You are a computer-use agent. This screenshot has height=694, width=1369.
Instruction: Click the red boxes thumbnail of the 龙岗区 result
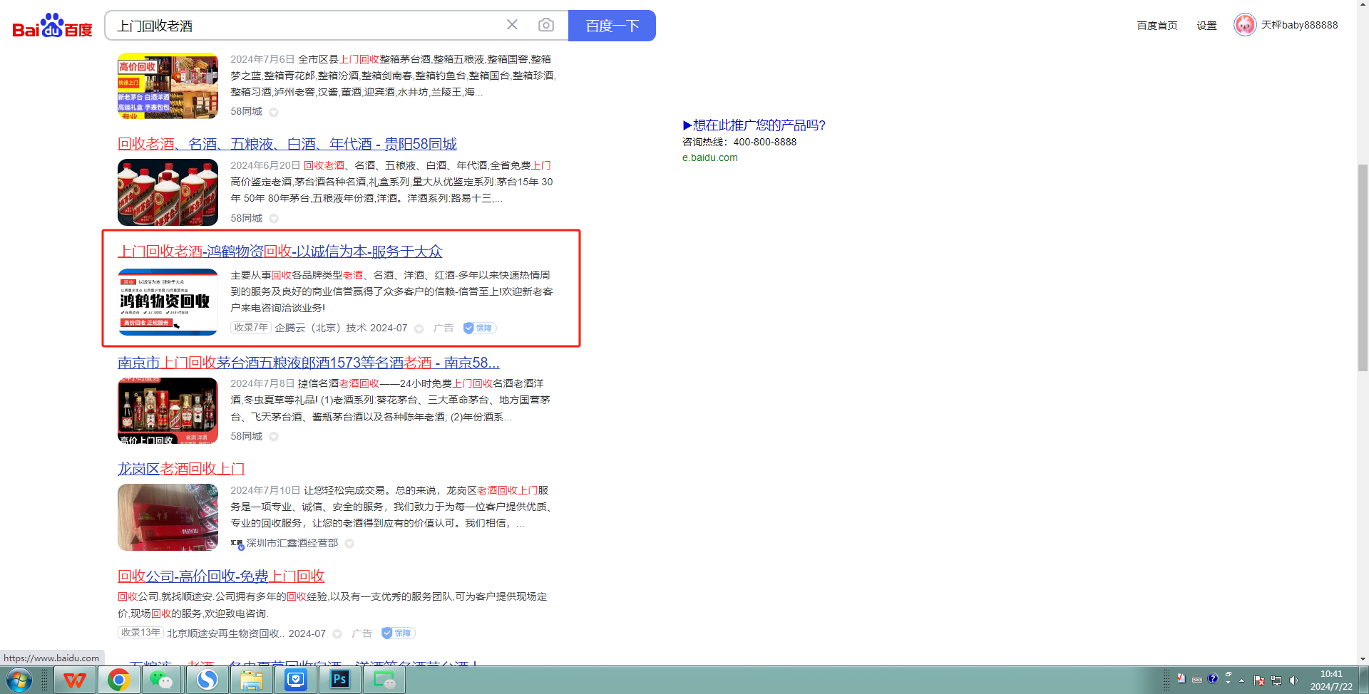click(x=168, y=517)
